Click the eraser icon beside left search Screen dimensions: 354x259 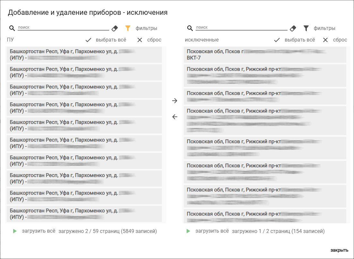115,28
